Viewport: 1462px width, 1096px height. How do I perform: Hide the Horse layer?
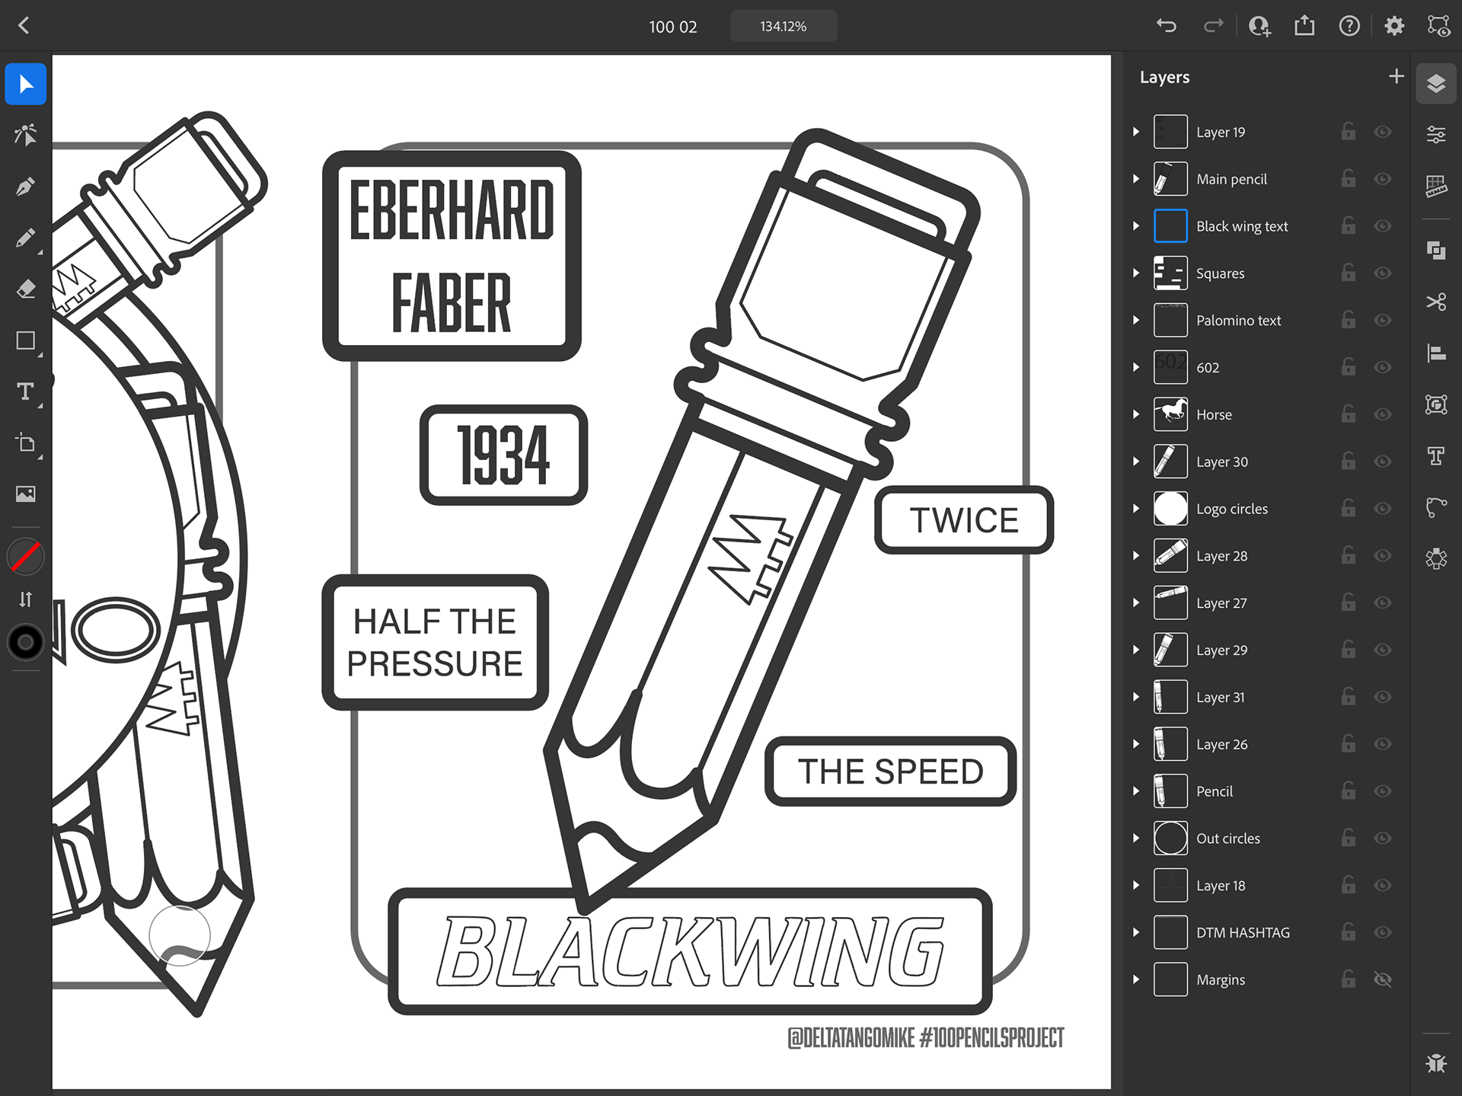[1383, 414]
